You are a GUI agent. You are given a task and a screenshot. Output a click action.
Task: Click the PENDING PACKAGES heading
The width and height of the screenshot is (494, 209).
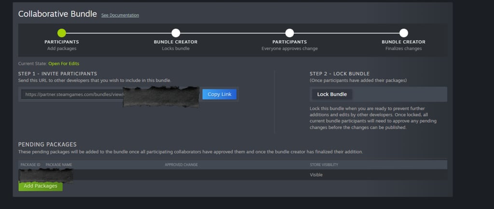tap(47, 144)
